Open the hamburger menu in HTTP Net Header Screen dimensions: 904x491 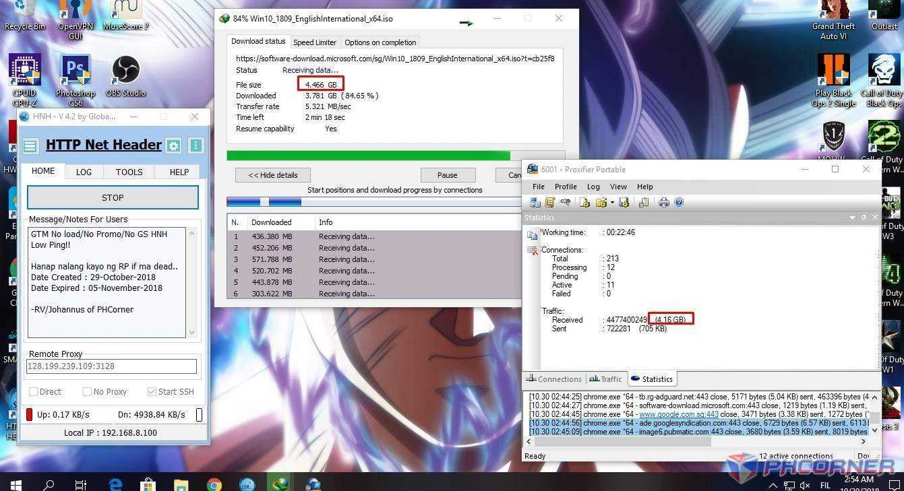tap(30, 146)
